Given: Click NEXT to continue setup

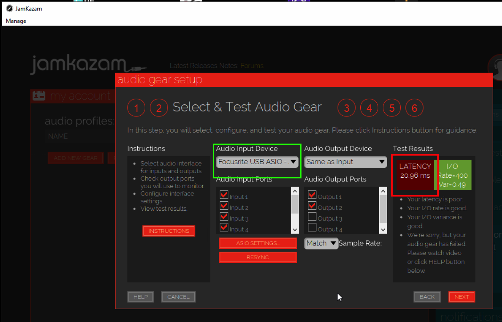Looking at the screenshot, I should click(462, 297).
